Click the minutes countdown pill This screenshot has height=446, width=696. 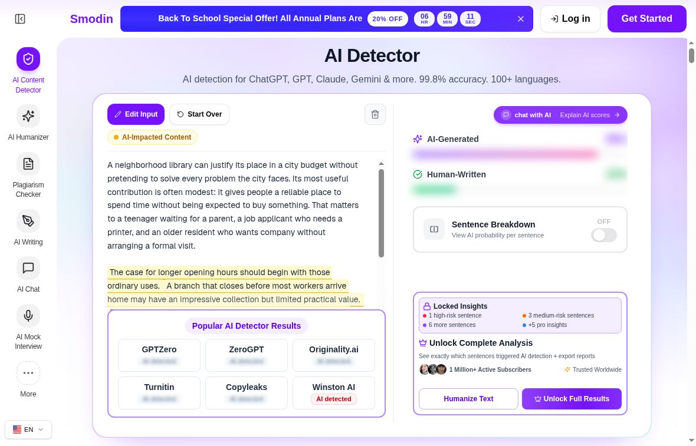coord(447,19)
